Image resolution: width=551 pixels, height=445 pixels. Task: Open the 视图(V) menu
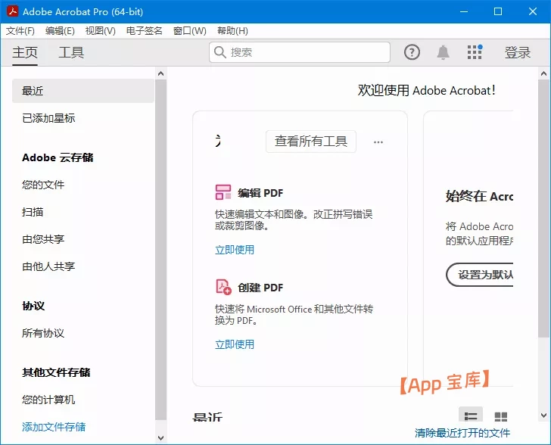click(100, 31)
